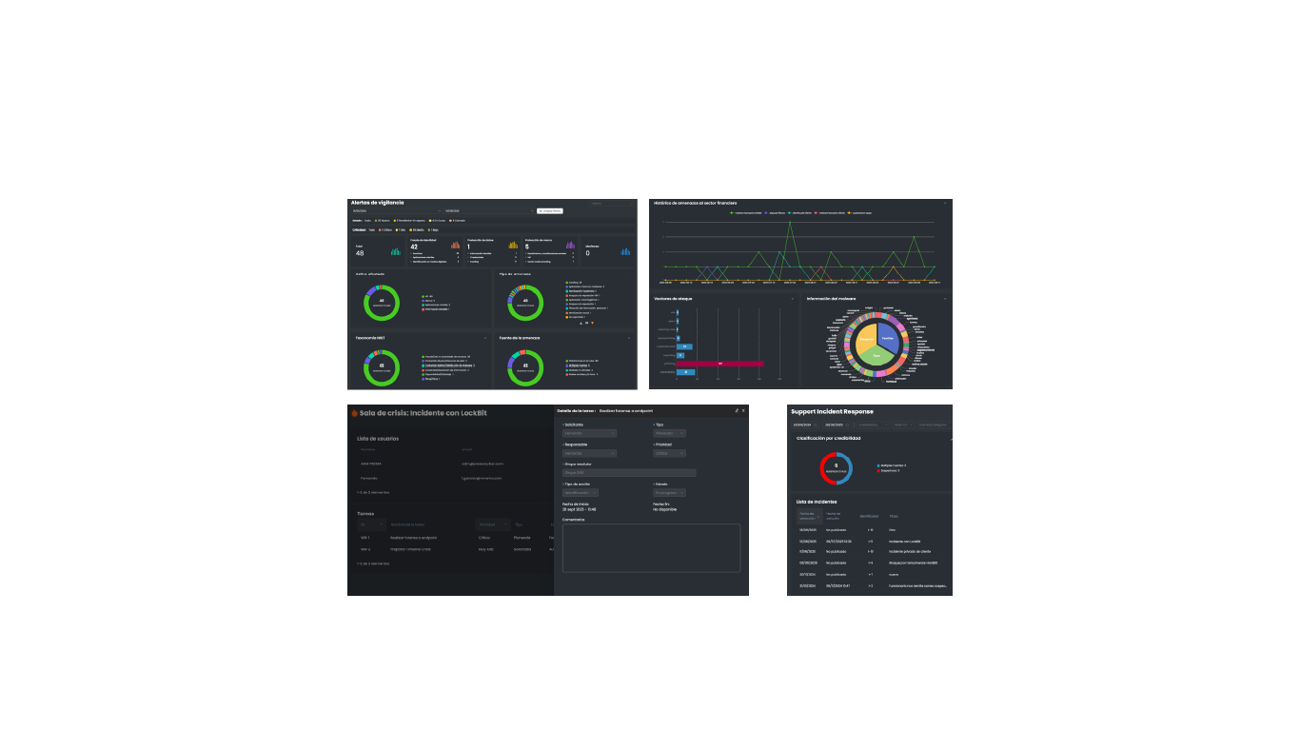This screenshot has width=1300, height=731.
Task: Select the Todo option in the Estado filter row
Action: pyautogui.click(x=366, y=221)
